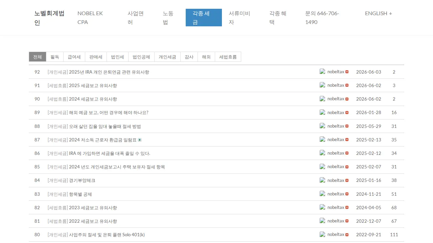Click the view count 68 in row 82
433x243 pixels.
394,208
